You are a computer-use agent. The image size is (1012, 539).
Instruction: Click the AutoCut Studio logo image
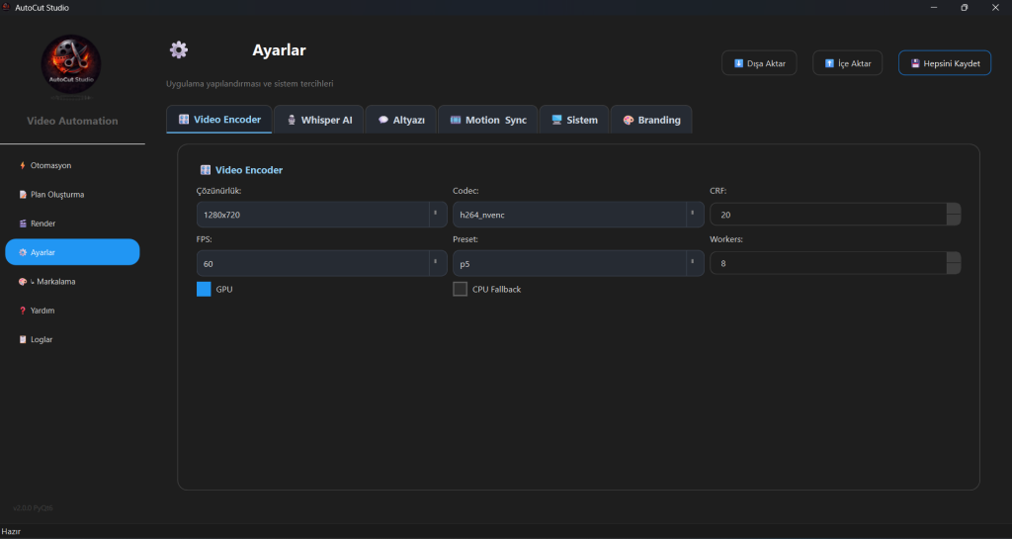coord(71,65)
